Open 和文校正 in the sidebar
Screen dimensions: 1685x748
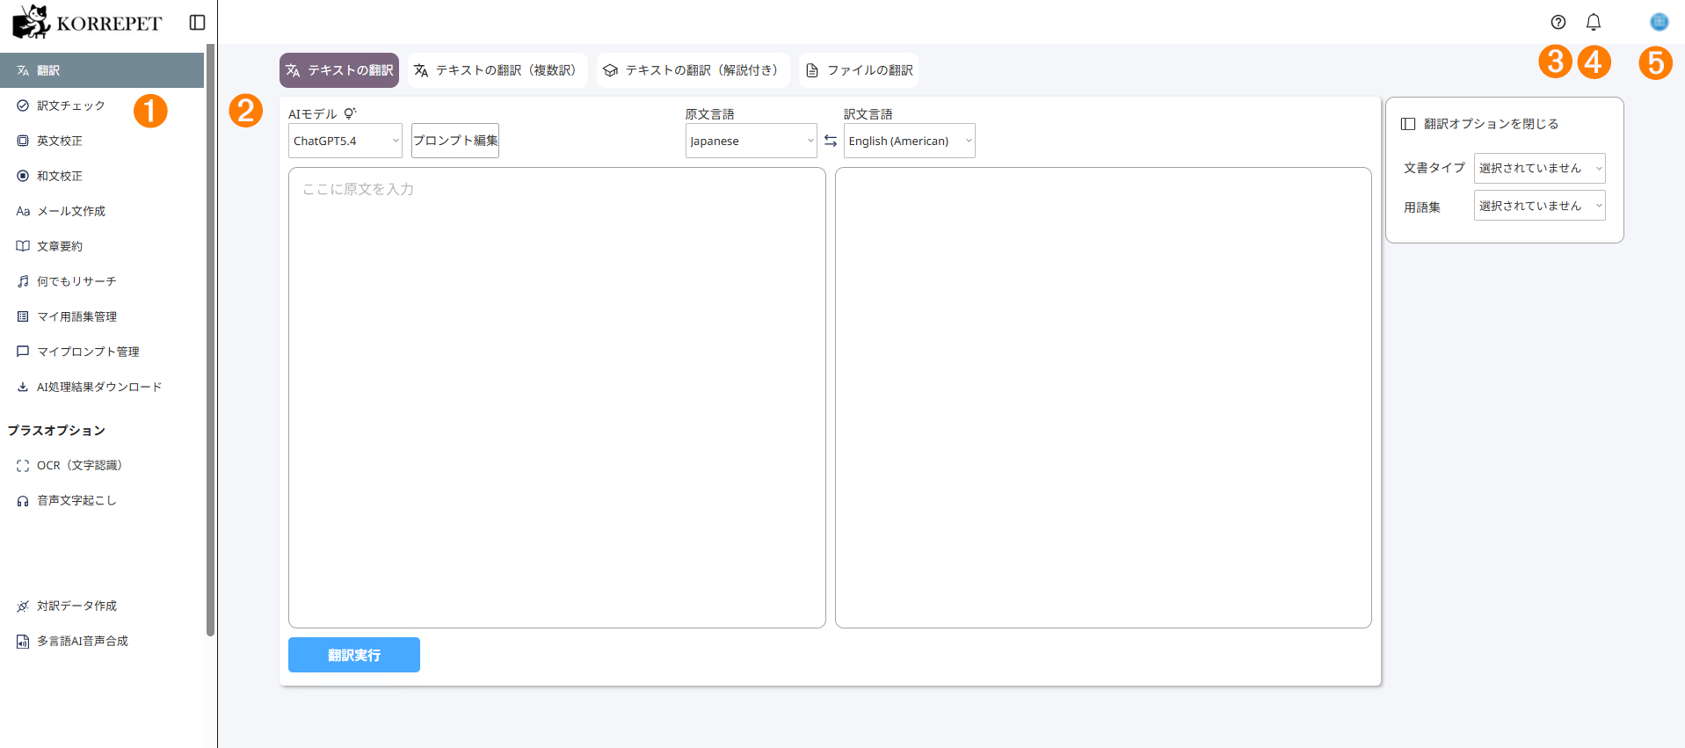102,176
